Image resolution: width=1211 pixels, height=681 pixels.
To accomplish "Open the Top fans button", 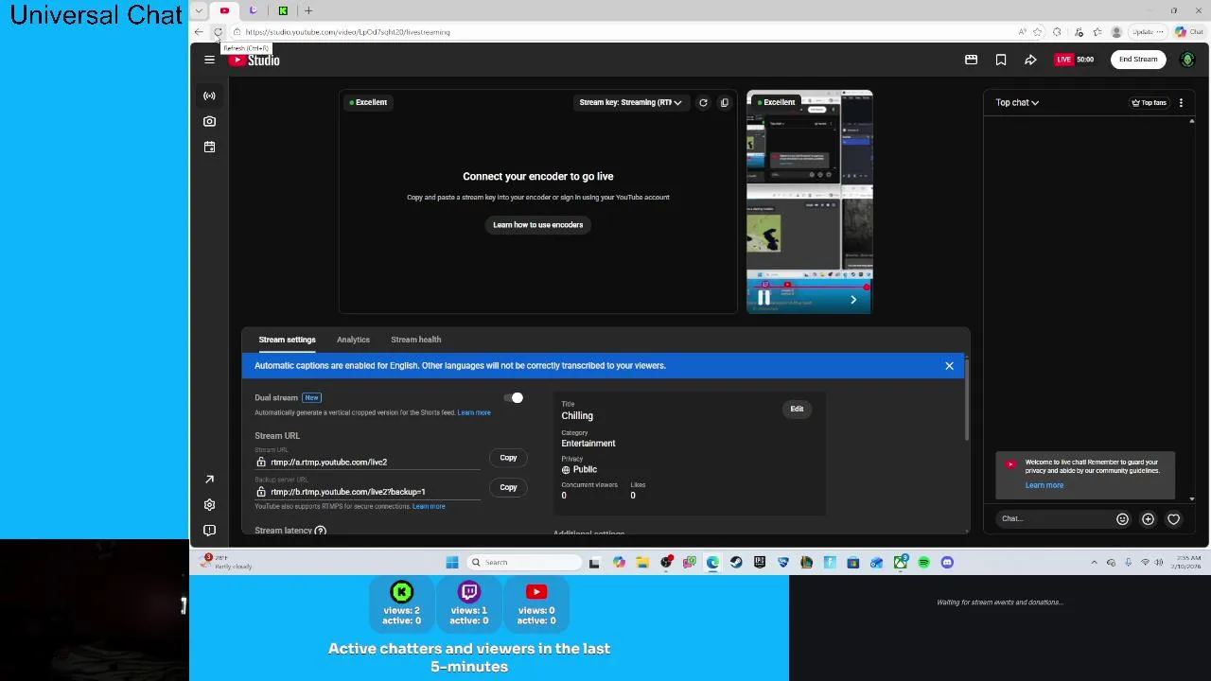I will (x=1149, y=102).
